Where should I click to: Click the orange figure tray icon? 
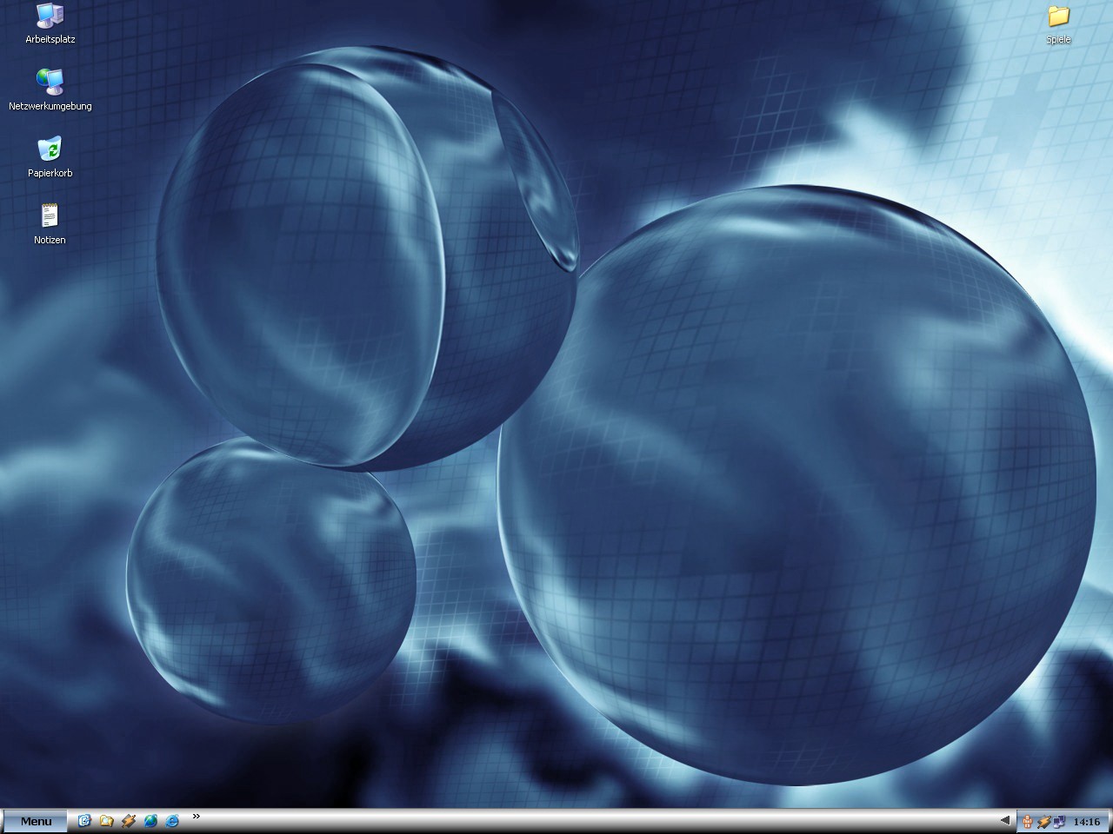[1028, 821]
